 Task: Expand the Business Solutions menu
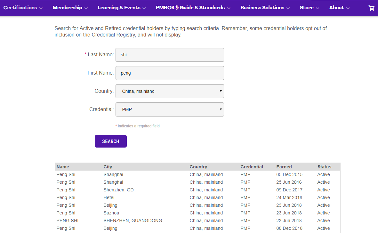click(265, 8)
